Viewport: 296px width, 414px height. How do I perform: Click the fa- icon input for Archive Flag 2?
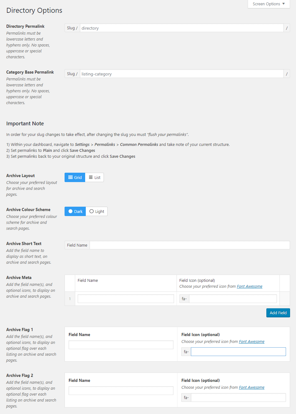(x=238, y=397)
